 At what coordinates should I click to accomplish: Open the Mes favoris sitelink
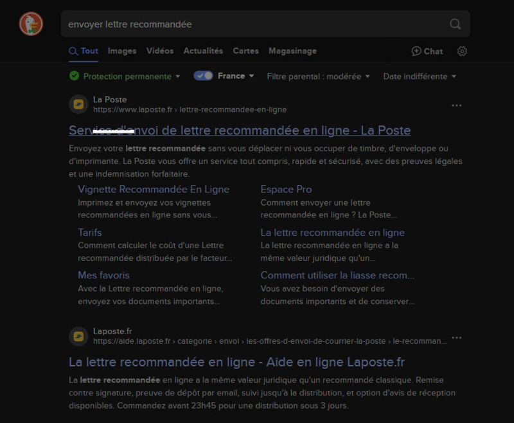(x=103, y=275)
